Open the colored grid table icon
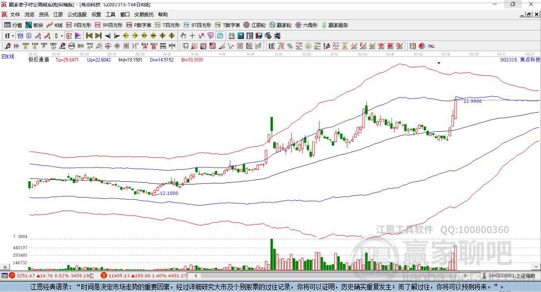The height and width of the screenshot is (292, 541). coord(413,46)
